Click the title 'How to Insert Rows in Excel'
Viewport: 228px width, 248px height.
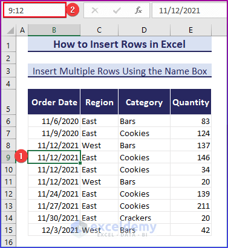pyautogui.click(x=120, y=44)
